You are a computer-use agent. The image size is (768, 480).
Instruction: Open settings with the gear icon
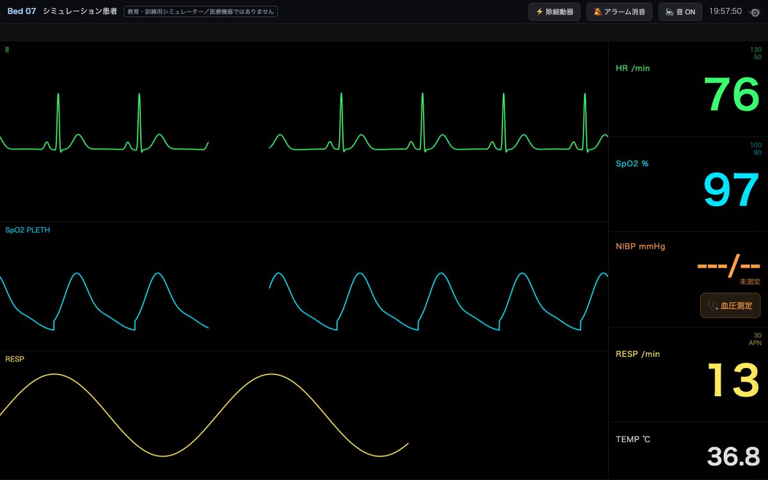click(755, 12)
